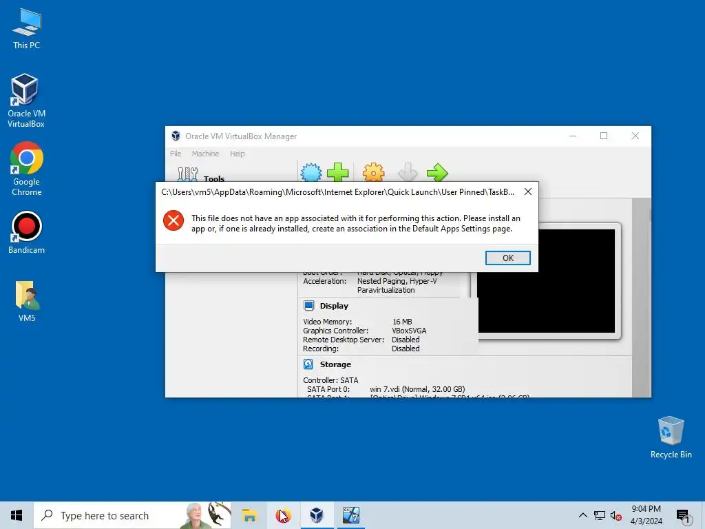Open File Explorer from the taskbar
The image size is (705, 529).
(249, 515)
